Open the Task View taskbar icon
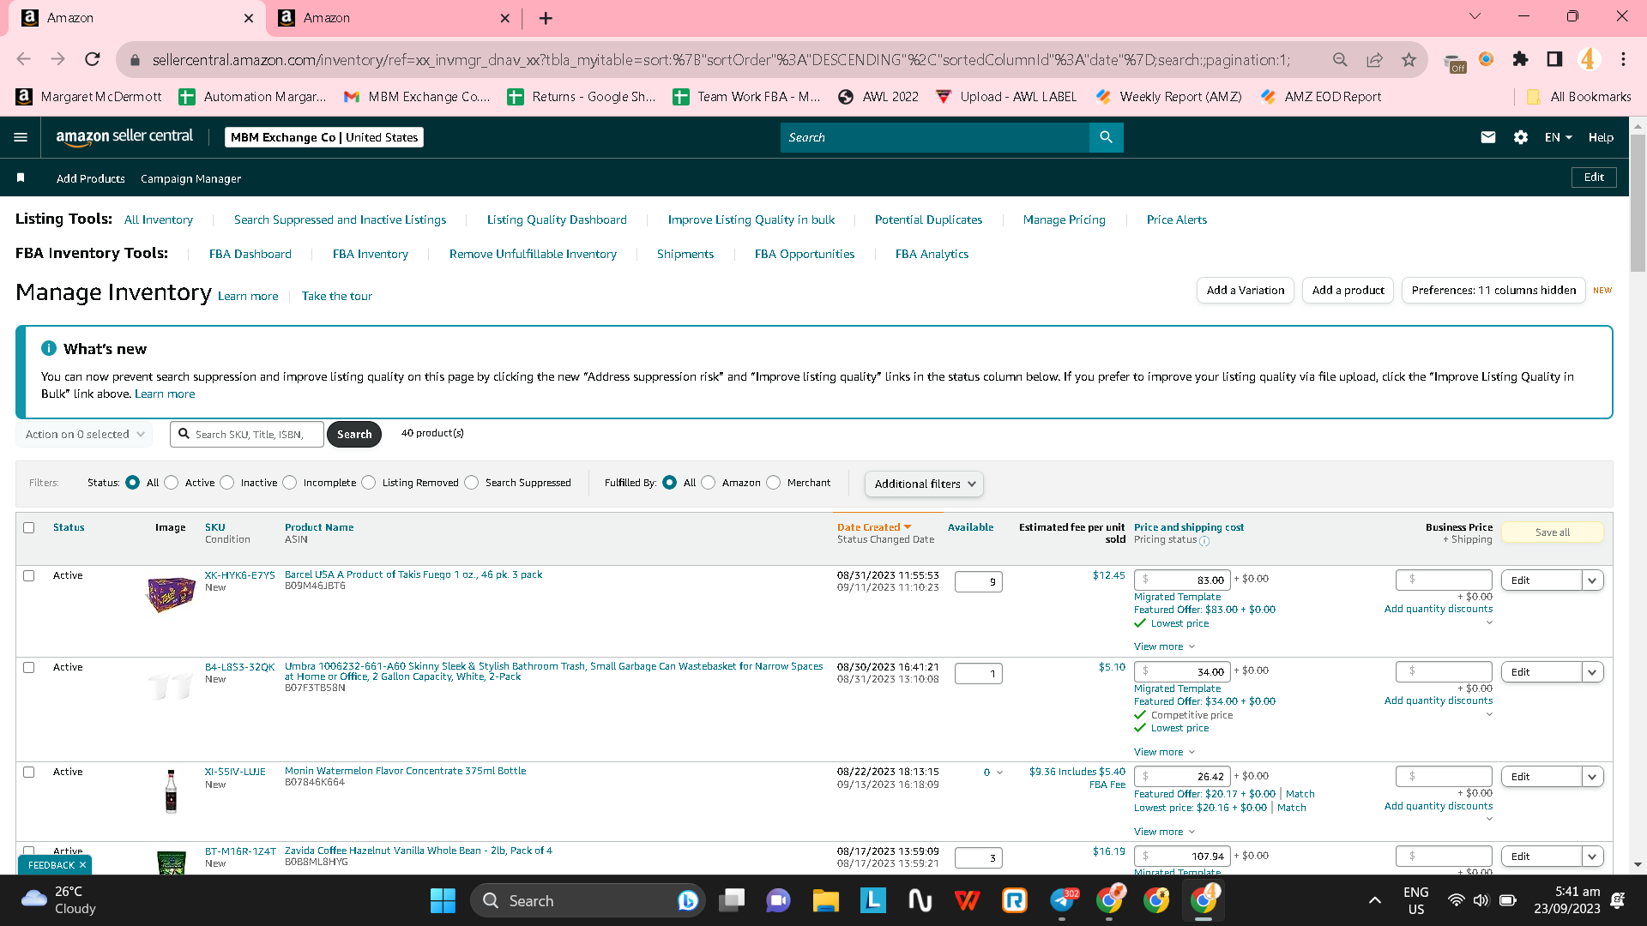Viewport: 1647px width, 926px height. 732,900
